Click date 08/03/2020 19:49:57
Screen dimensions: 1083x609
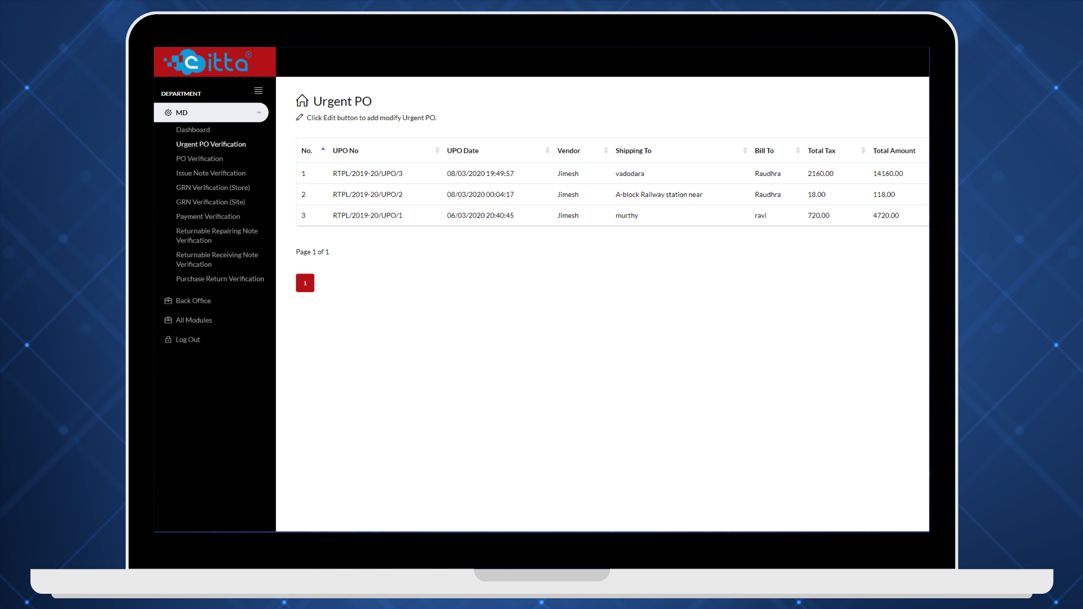480,174
